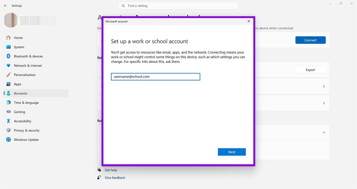Screen dimensions: 357x189
Task: Restore down the Settings window
Action: [341, 4]
